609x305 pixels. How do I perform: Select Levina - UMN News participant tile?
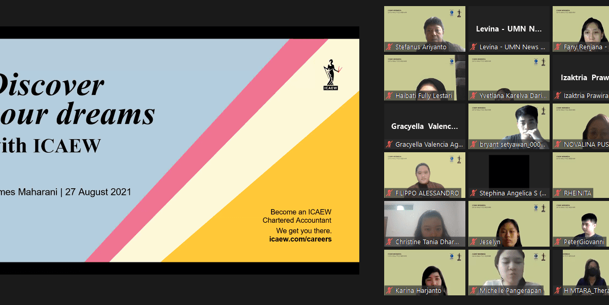click(509, 29)
